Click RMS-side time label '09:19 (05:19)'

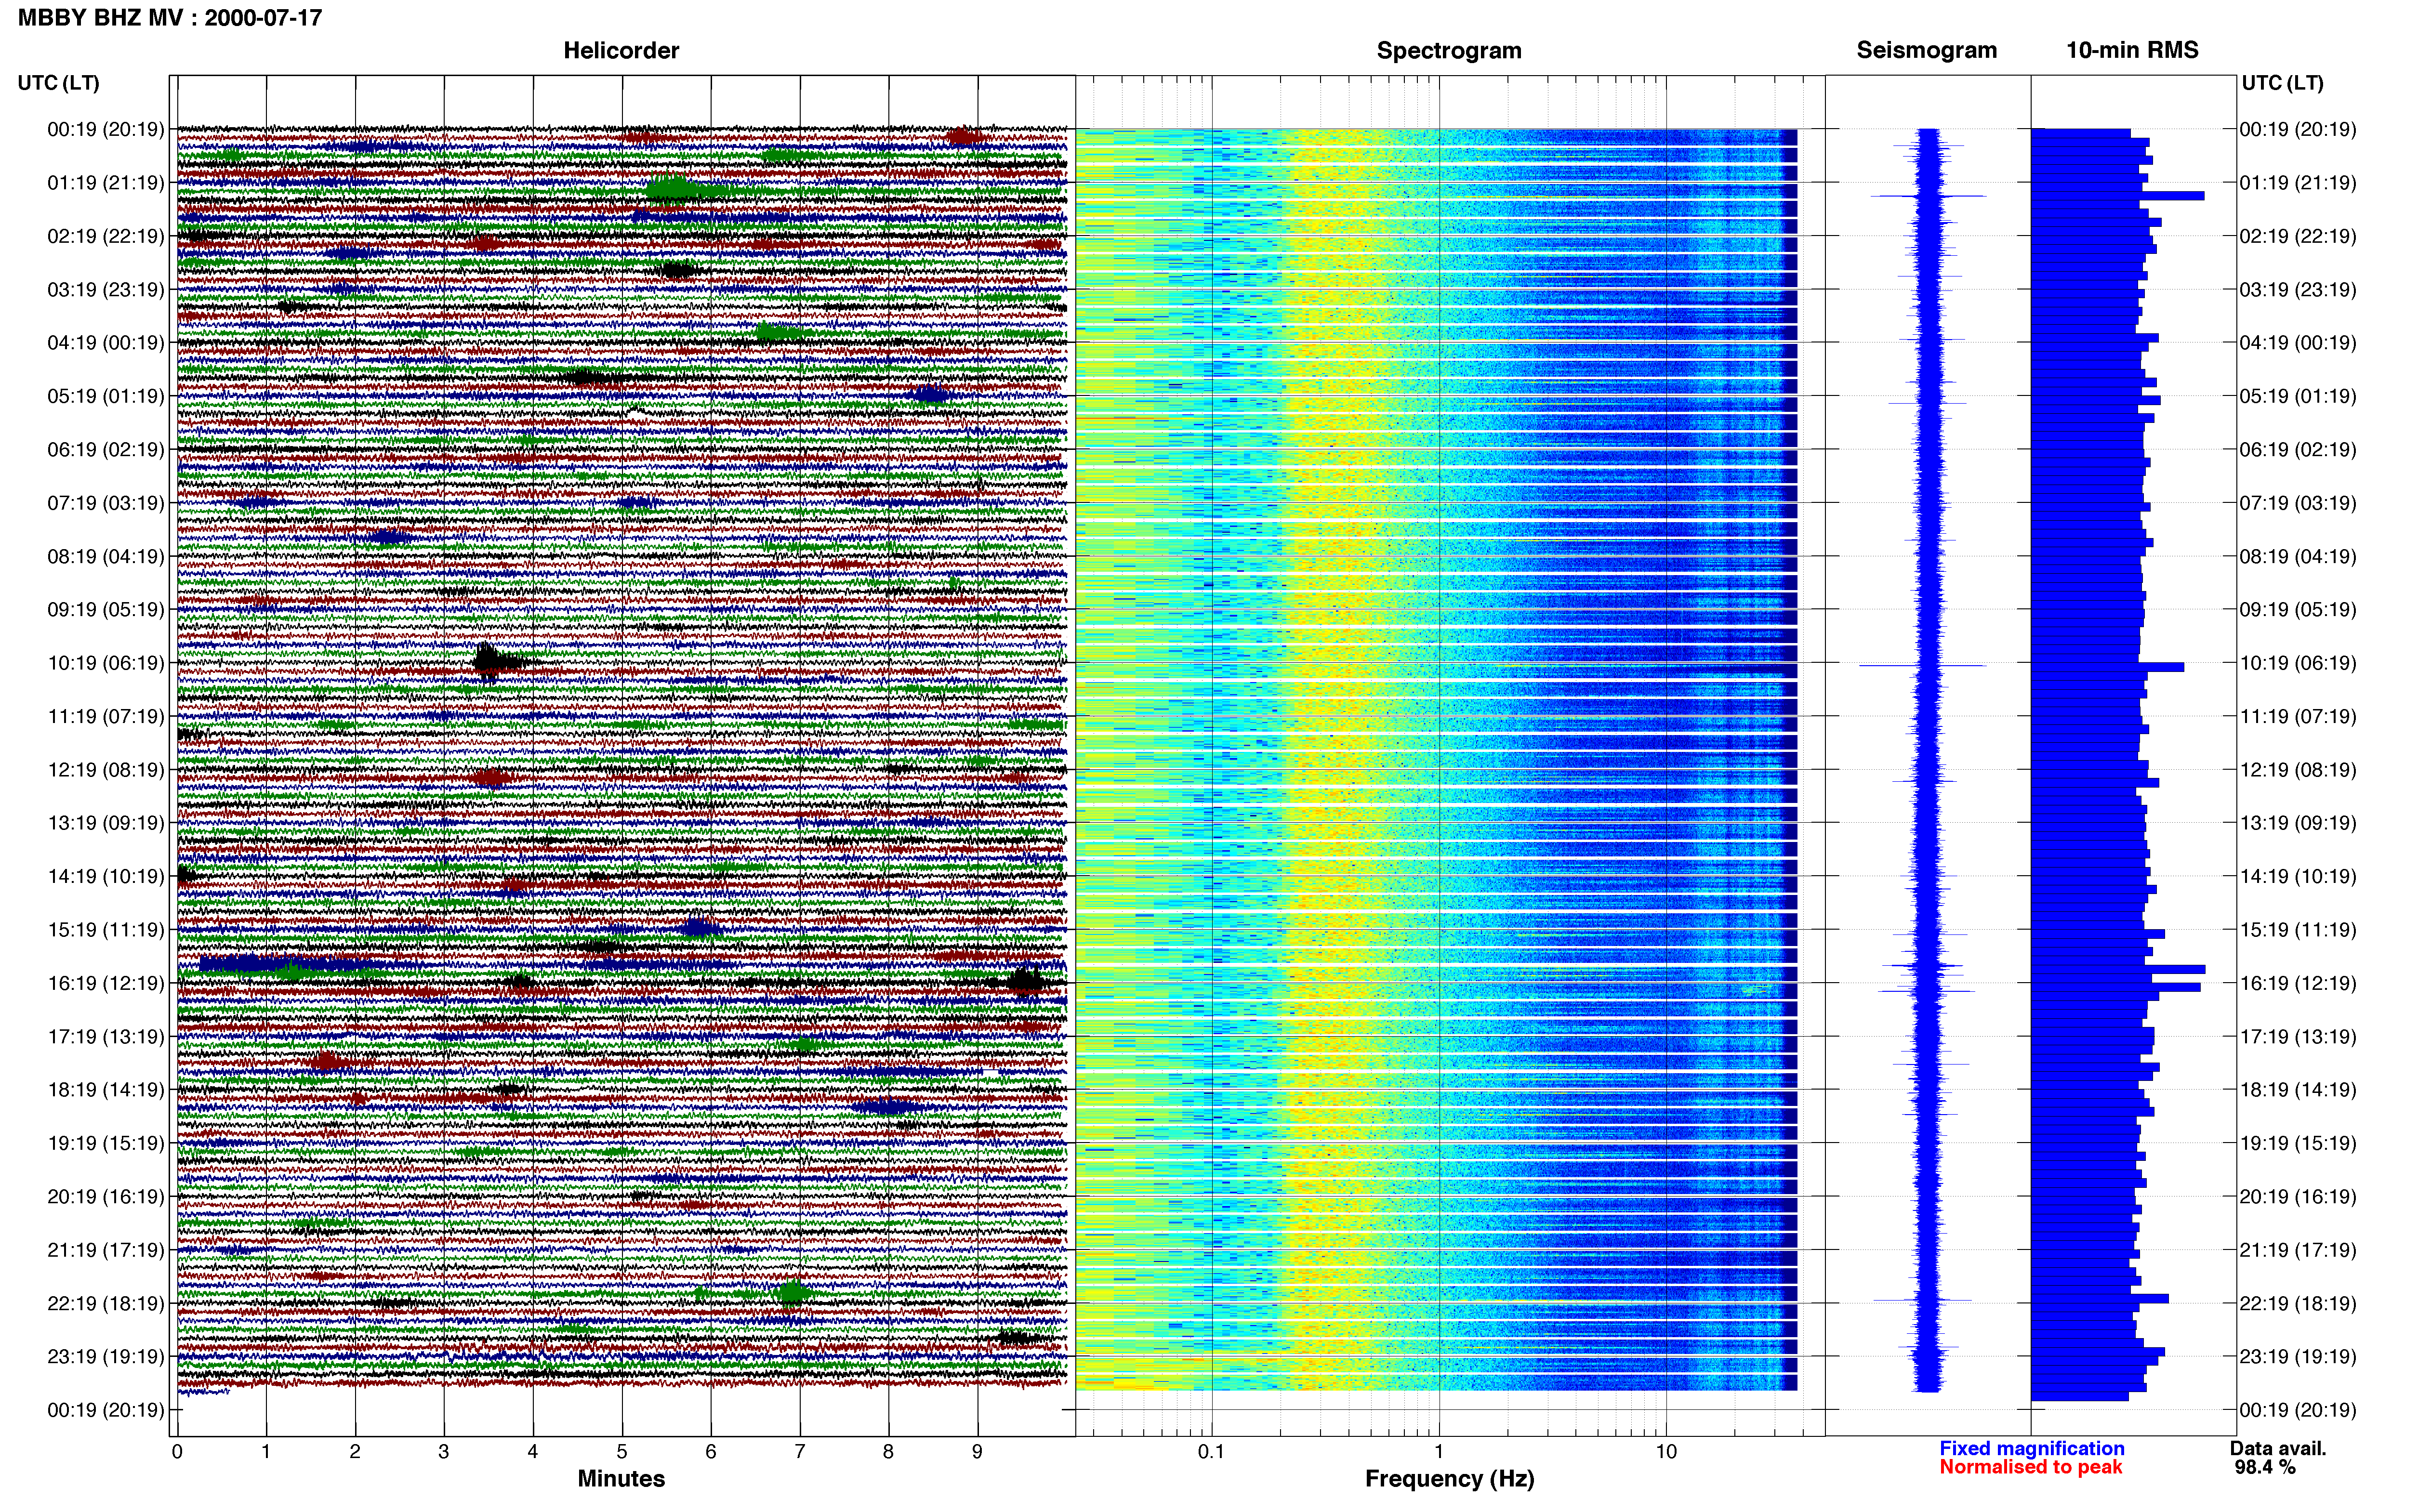(x=2298, y=609)
